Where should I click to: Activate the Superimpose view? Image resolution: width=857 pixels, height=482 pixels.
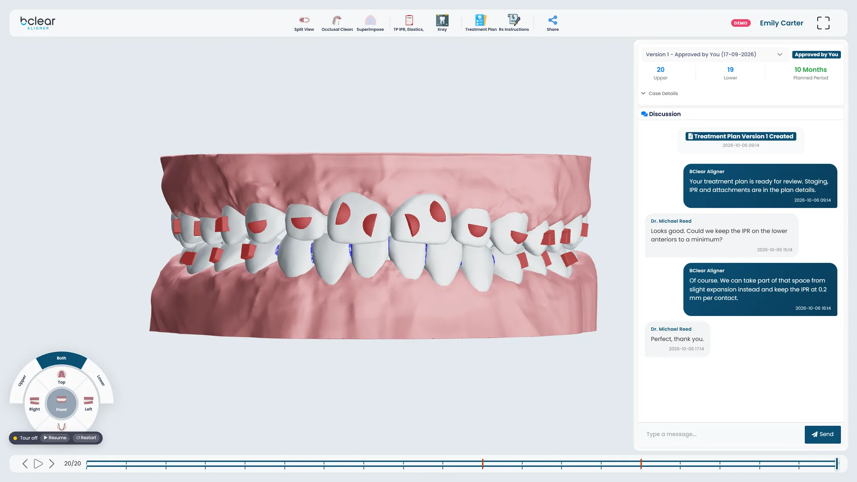[370, 23]
